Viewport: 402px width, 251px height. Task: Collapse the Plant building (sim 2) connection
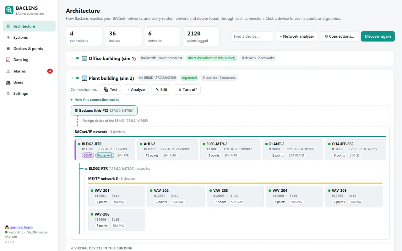tap(72, 78)
